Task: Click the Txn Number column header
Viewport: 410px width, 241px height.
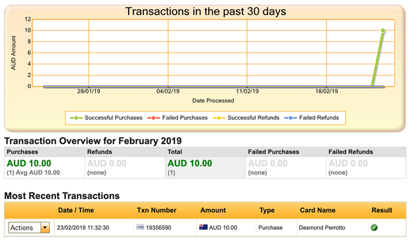Action: (x=156, y=210)
